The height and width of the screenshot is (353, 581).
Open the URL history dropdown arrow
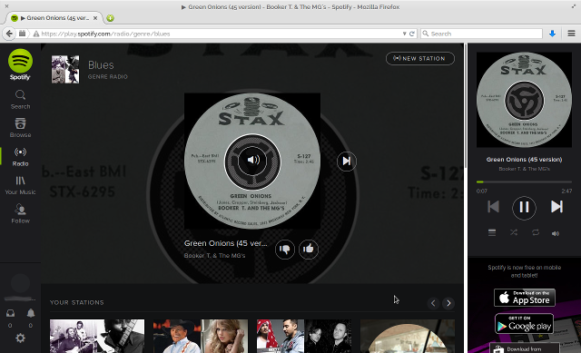pos(404,34)
